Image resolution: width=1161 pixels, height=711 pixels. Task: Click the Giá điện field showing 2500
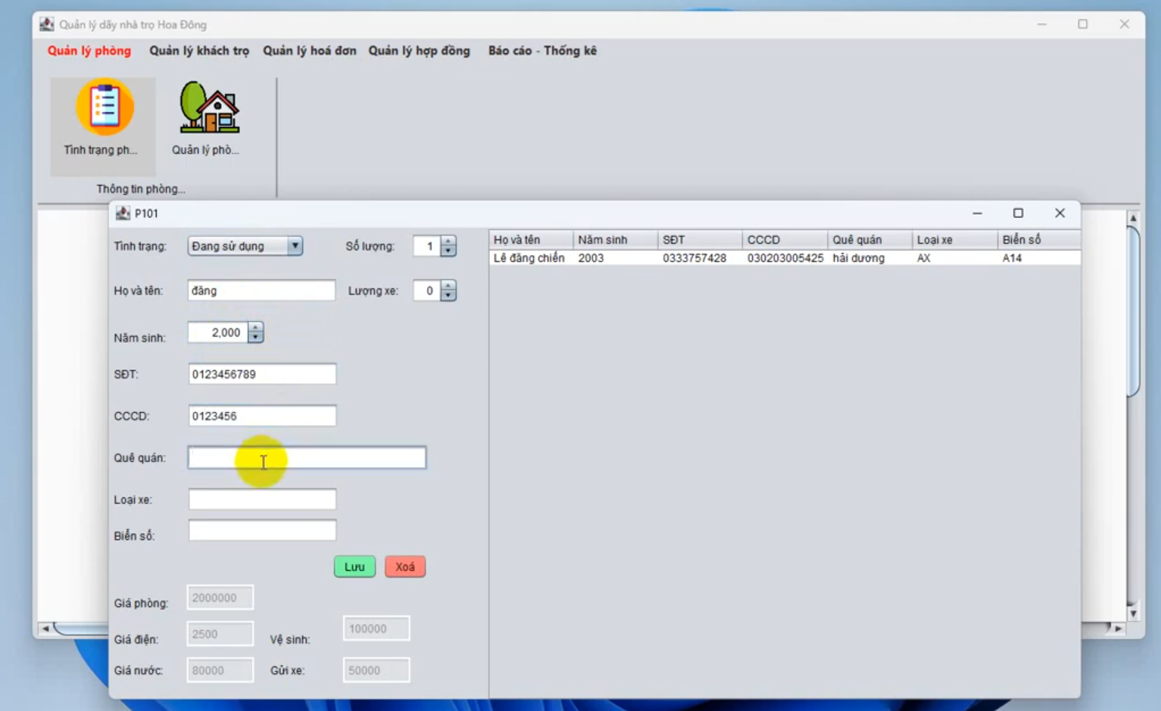click(220, 634)
